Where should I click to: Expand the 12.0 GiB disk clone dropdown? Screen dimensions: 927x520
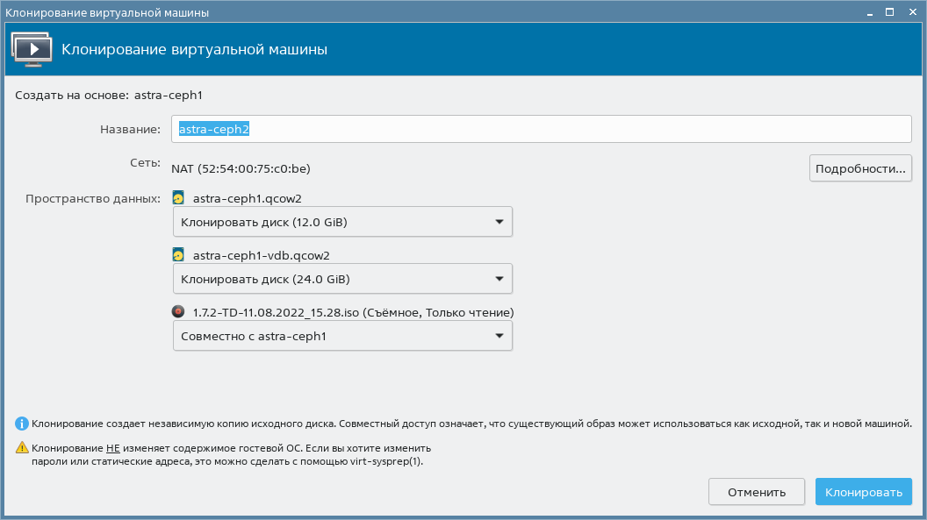coord(342,222)
